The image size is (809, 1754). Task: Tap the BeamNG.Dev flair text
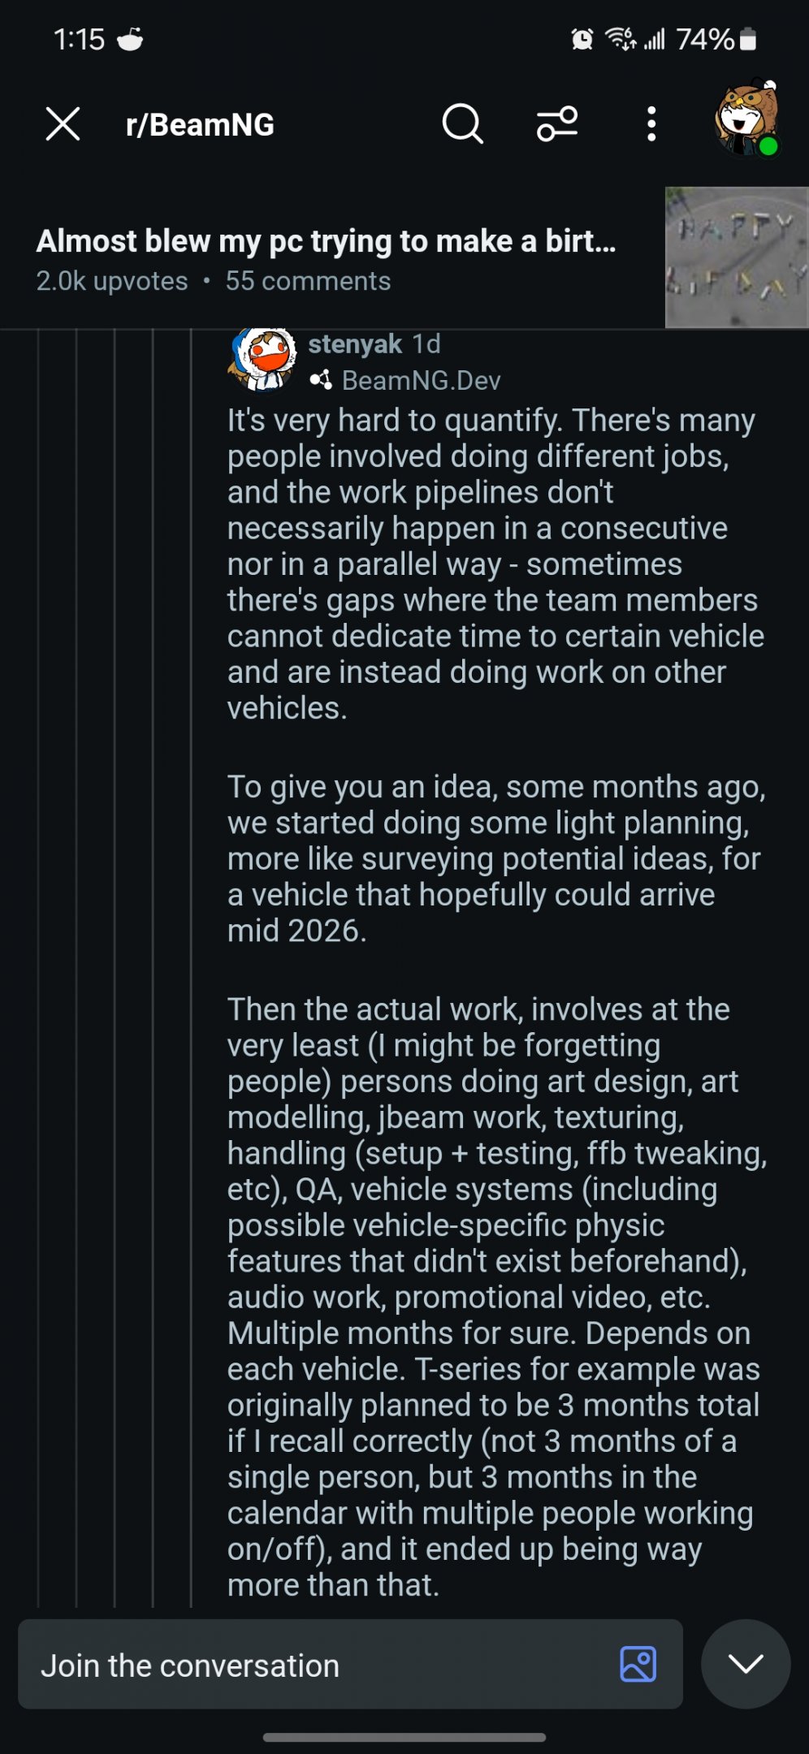(x=421, y=380)
